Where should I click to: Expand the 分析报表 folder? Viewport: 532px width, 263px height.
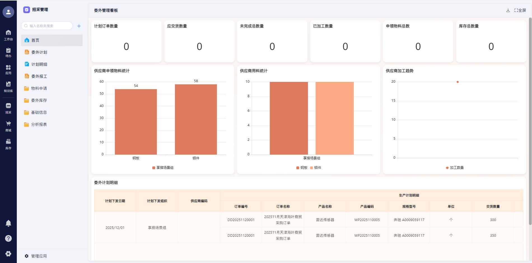(x=39, y=124)
